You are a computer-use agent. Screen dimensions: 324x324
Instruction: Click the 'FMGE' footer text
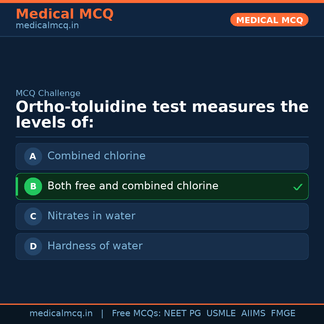[283, 313]
